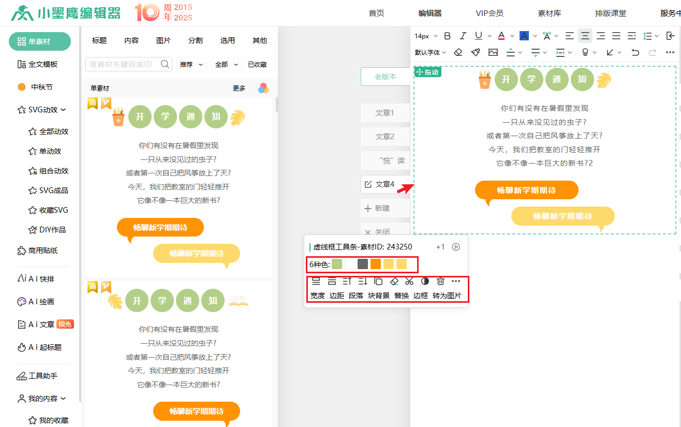Open the 默认字体 font family dropdown

(430, 52)
